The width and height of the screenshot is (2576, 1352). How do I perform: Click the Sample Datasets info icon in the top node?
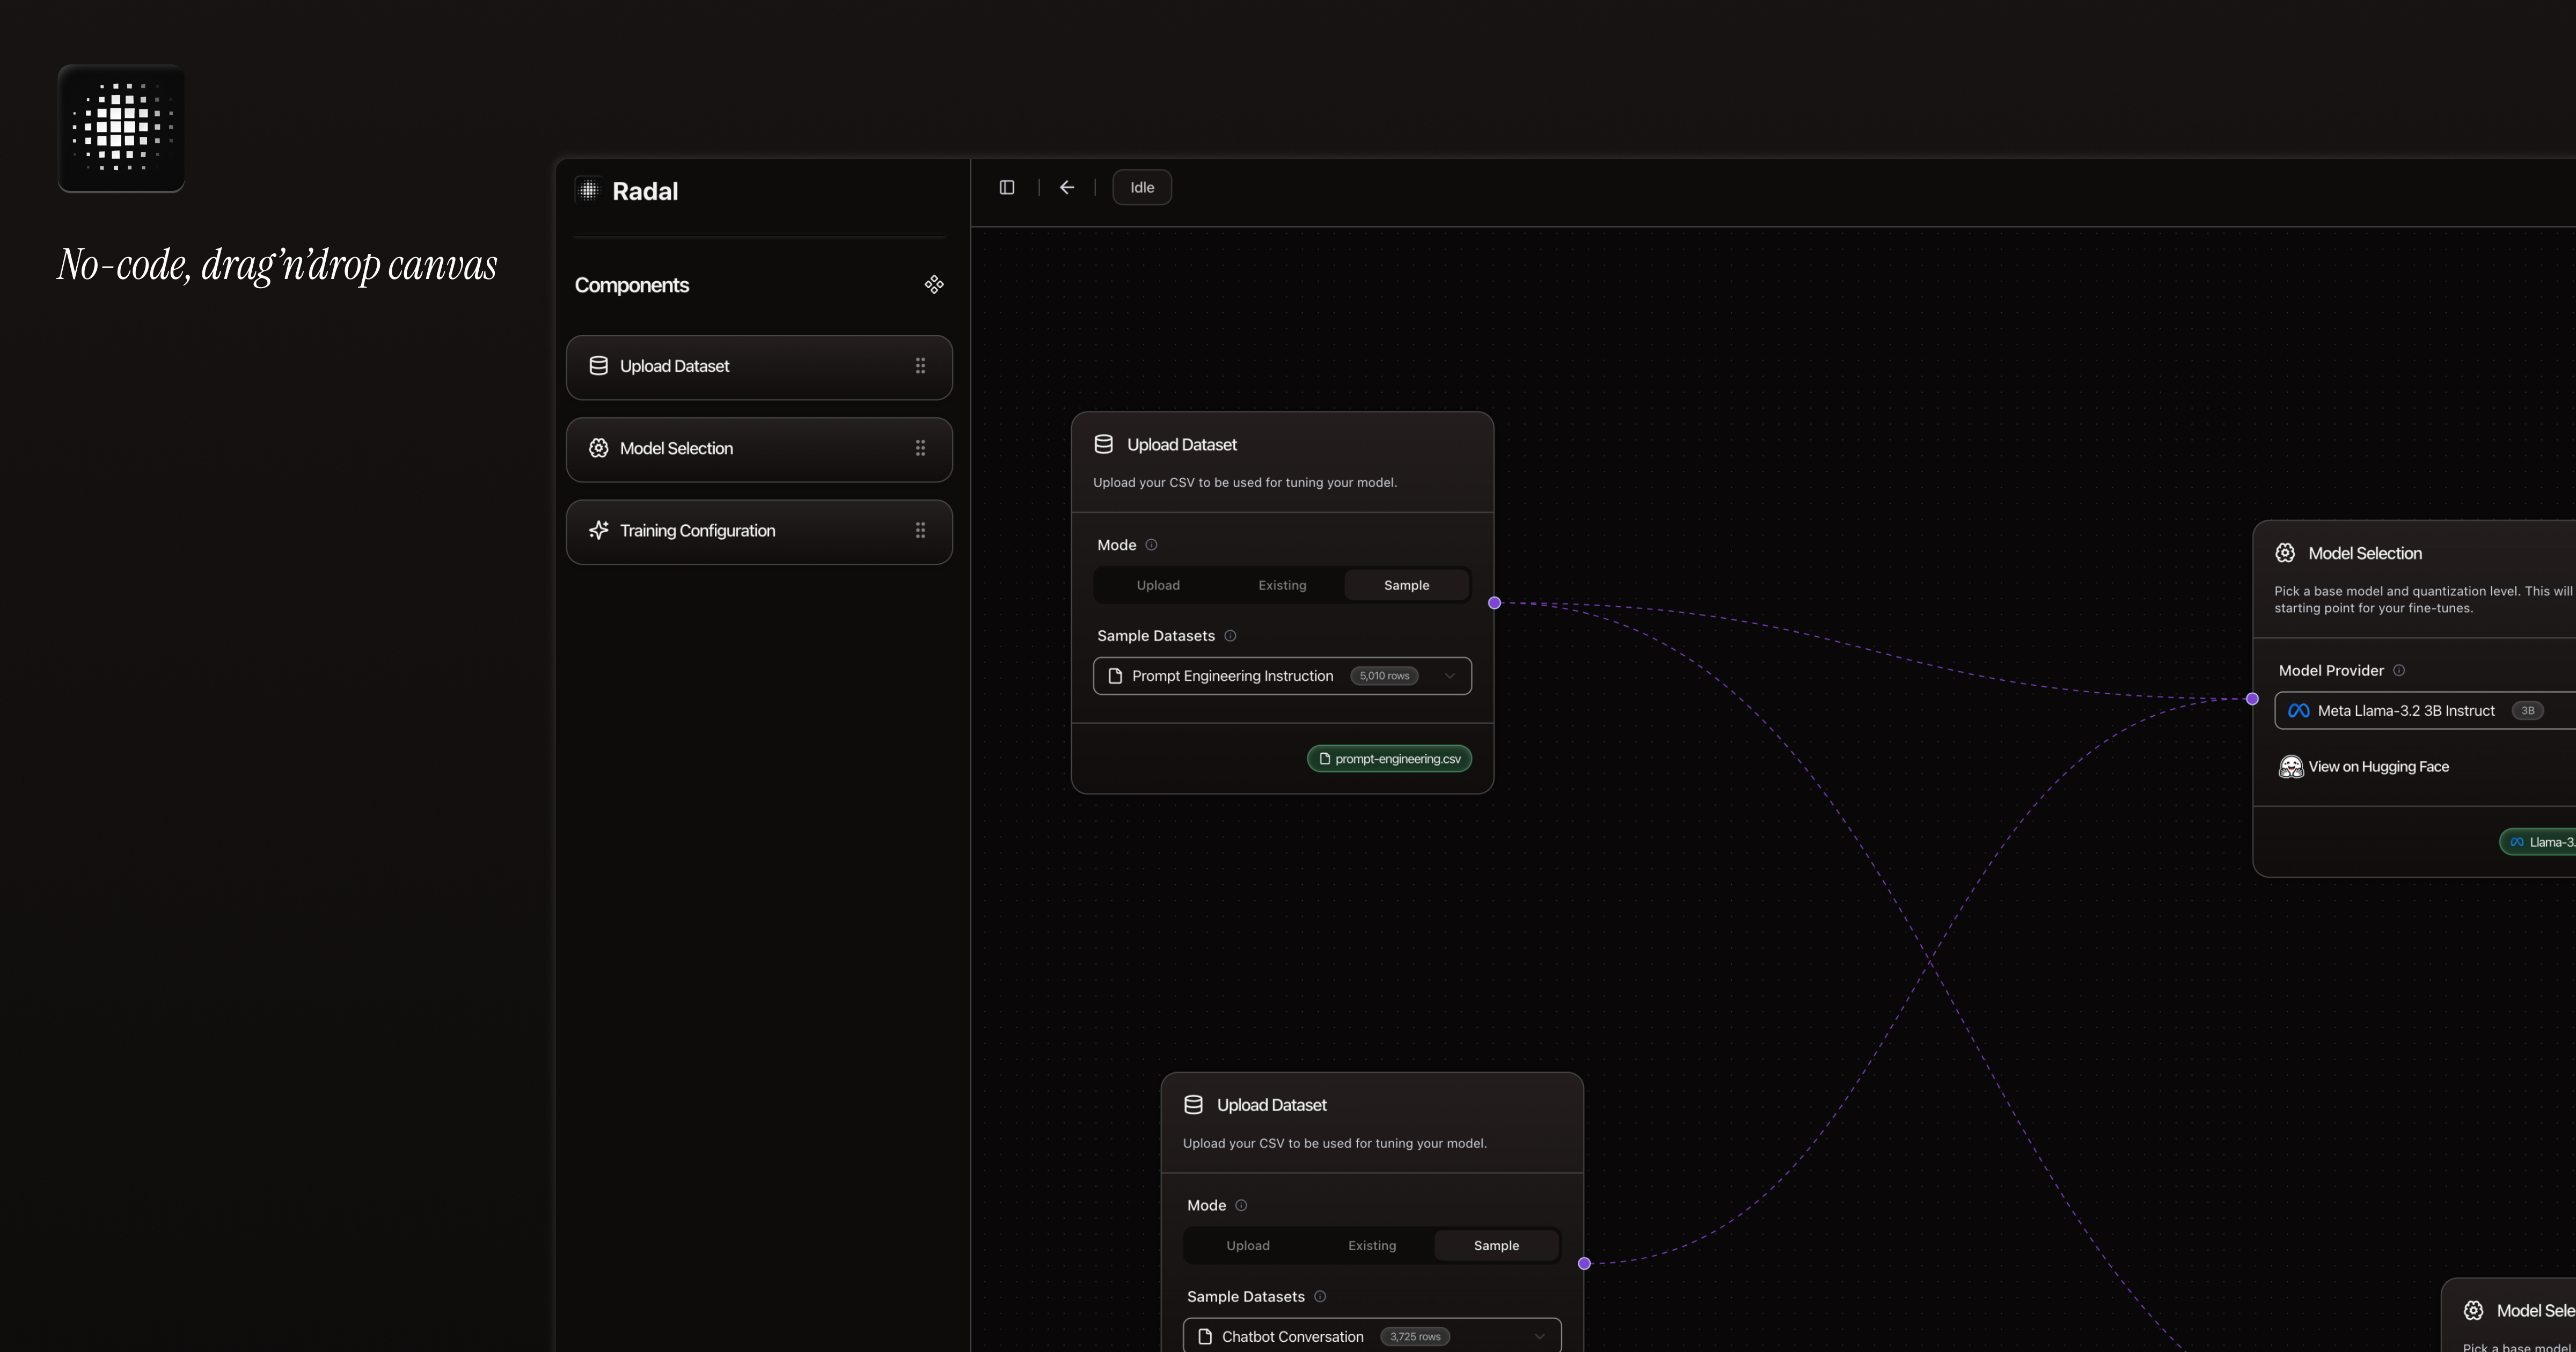click(x=1230, y=636)
